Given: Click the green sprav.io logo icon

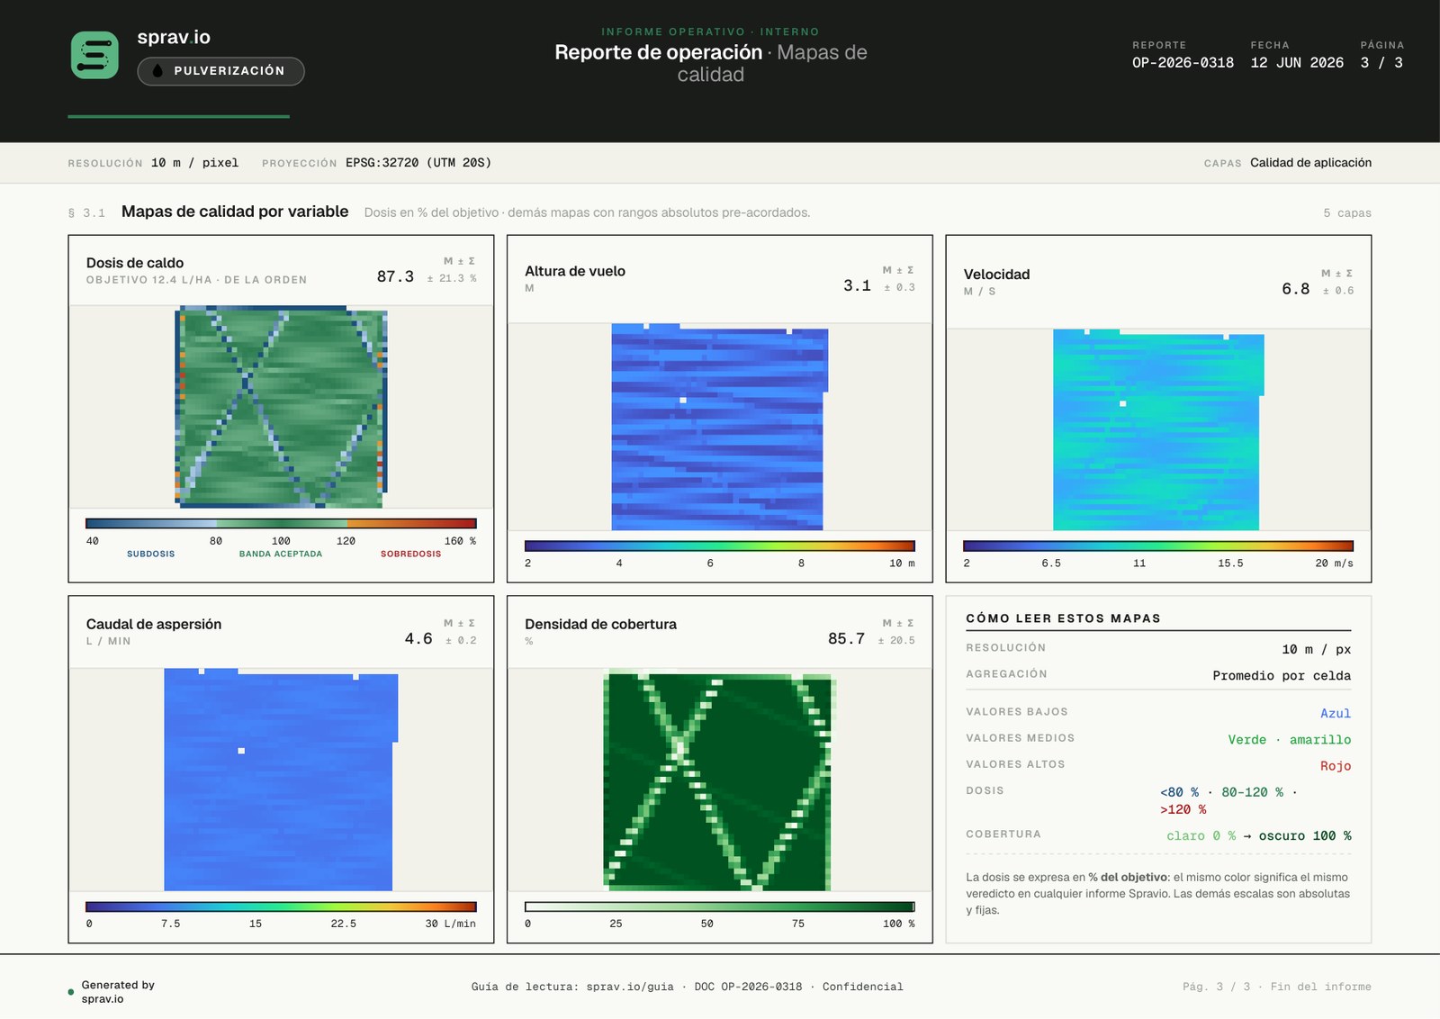Looking at the screenshot, I should (94, 55).
